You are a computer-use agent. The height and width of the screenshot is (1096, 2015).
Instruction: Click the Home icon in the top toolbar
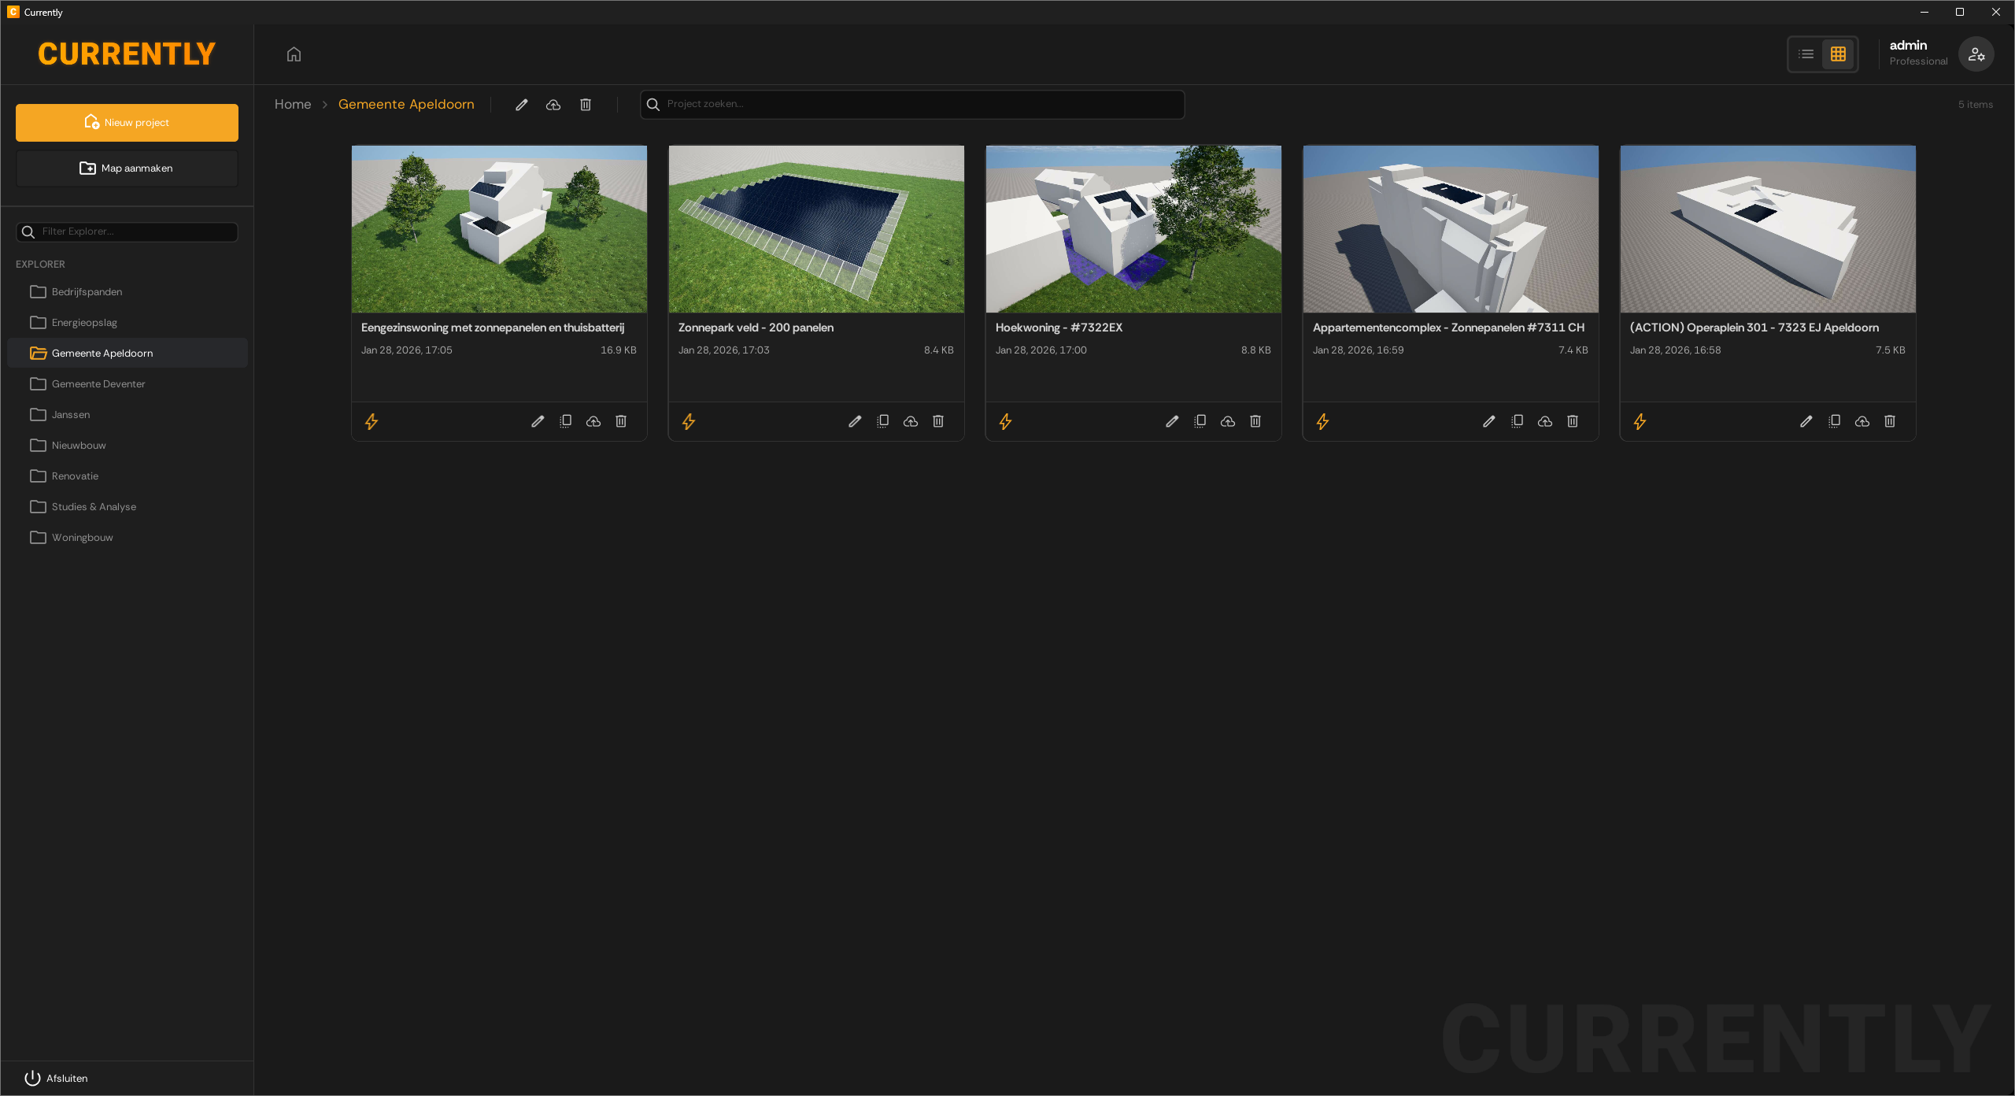[x=294, y=54]
